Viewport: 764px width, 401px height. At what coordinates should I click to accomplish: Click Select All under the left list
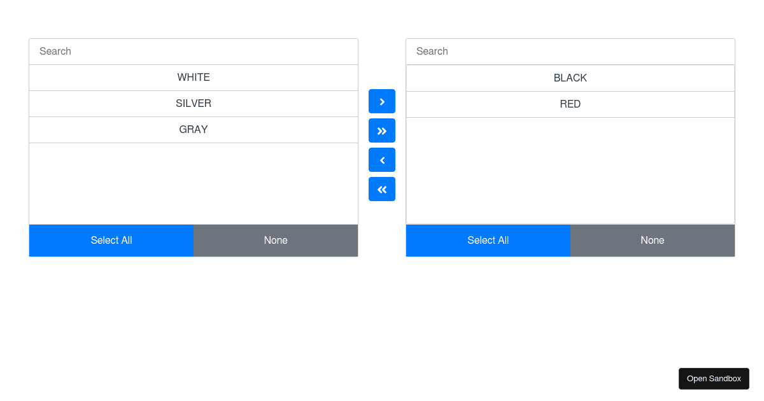tap(111, 240)
